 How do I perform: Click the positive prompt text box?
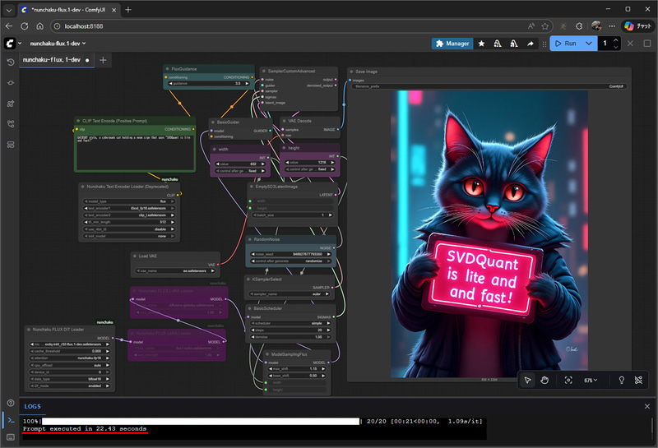pos(135,151)
